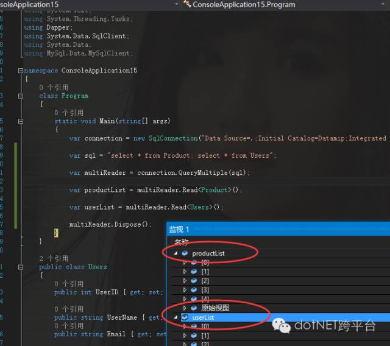
Task: Click the 'using System.Threading.Tasks;' line
Action: [79, 19]
